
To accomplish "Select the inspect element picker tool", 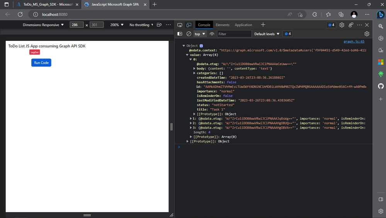I will coord(180,25).
